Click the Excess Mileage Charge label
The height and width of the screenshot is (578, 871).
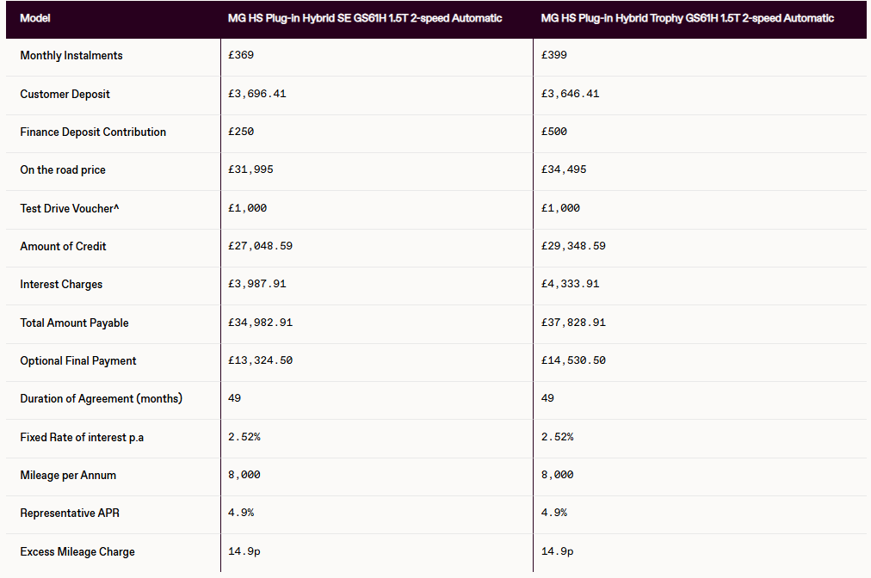pos(77,552)
